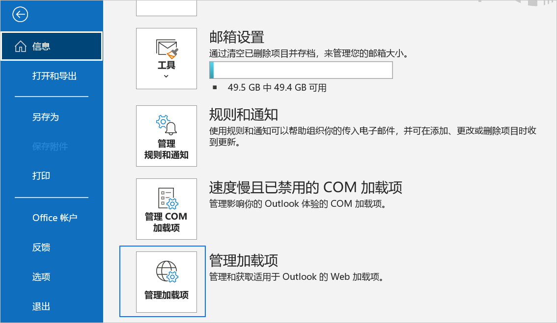This screenshot has width=557, height=323.
Task: Expand the 工具 dropdown chevron
Action: coord(166,76)
